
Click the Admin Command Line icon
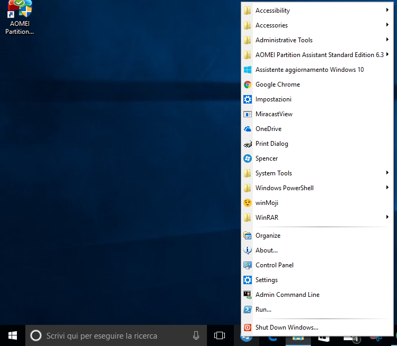(x=248, y=295)
